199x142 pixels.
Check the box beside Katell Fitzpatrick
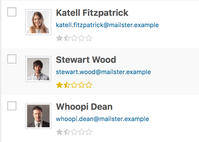click(12, 12)
